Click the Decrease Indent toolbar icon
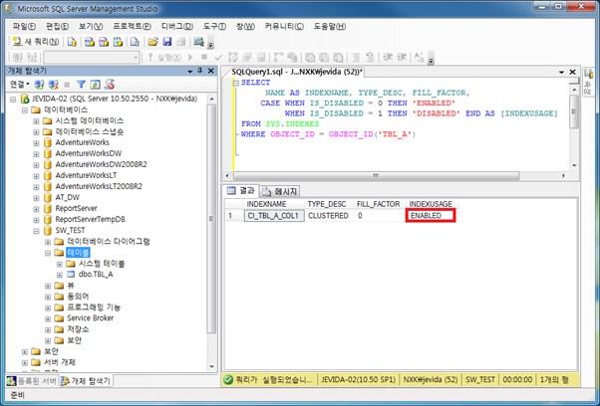The image size is (600, 406). pos(388,58)
